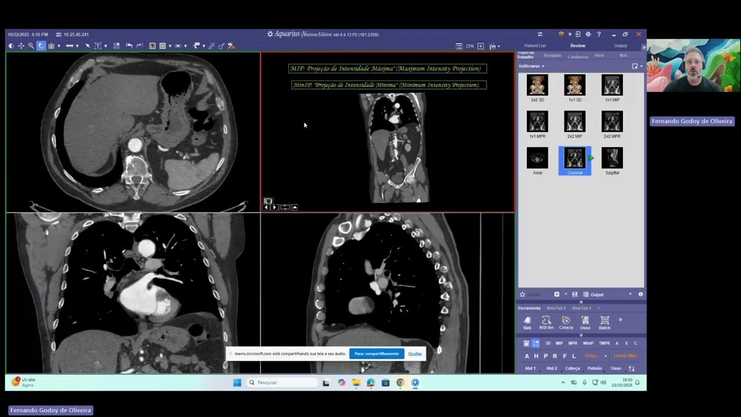Click the camera snapshot icon in coronal viewport
The width and height of the screenshot is (741, 417).
tap(268, 201)
